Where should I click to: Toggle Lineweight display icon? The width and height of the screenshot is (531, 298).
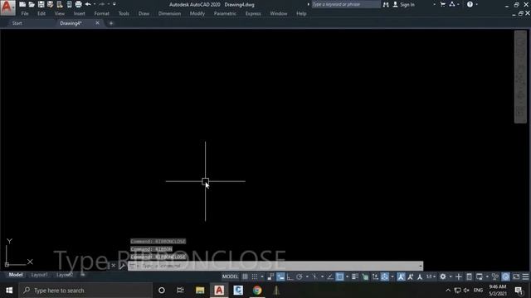(x=355, y=276)
